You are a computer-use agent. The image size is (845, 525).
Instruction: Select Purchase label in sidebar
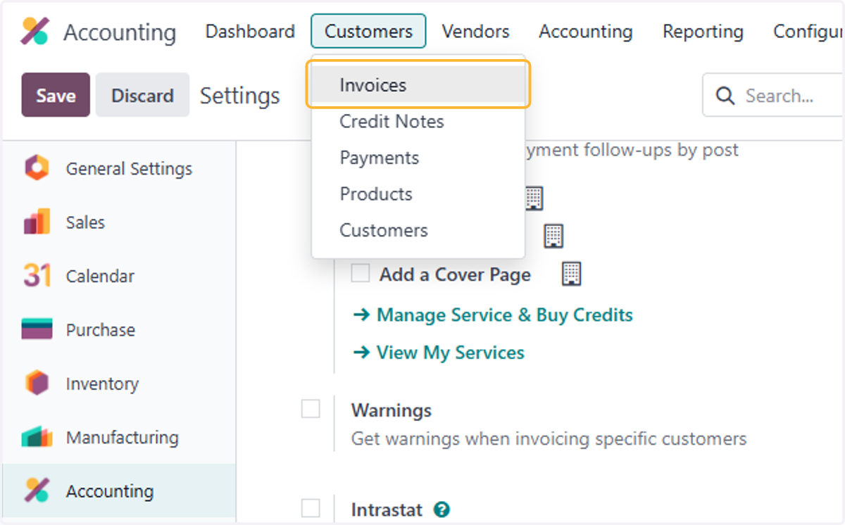click(x=101, y=329)
